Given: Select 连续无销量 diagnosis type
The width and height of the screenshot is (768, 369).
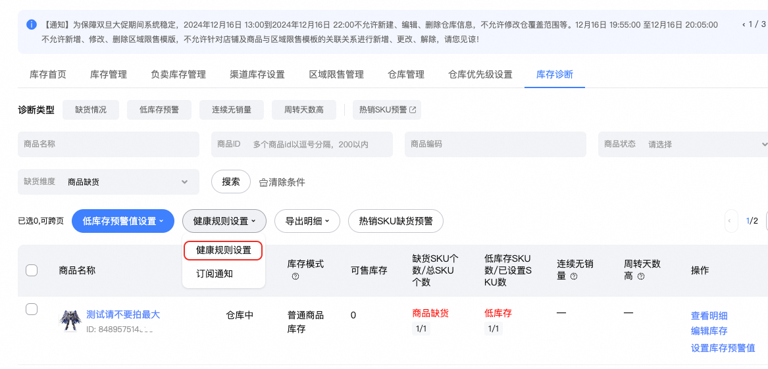Looking at the screenshot, I should [232, 110].
